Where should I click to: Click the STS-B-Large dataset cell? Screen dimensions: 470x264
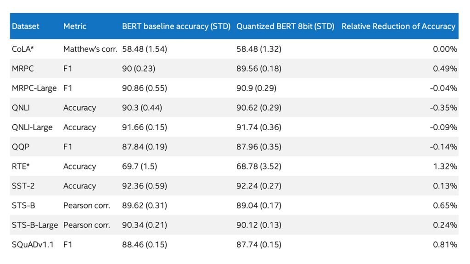pos(35,225)
